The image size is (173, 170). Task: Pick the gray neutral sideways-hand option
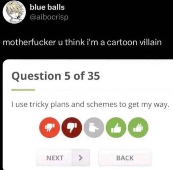pyautogui.click(x=94, y=127)
